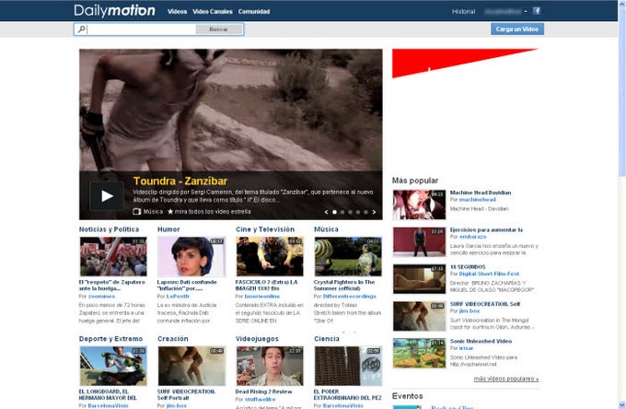The image size is (626, 409).
Task: Open the Música category heading
Action: pos(326,229)
